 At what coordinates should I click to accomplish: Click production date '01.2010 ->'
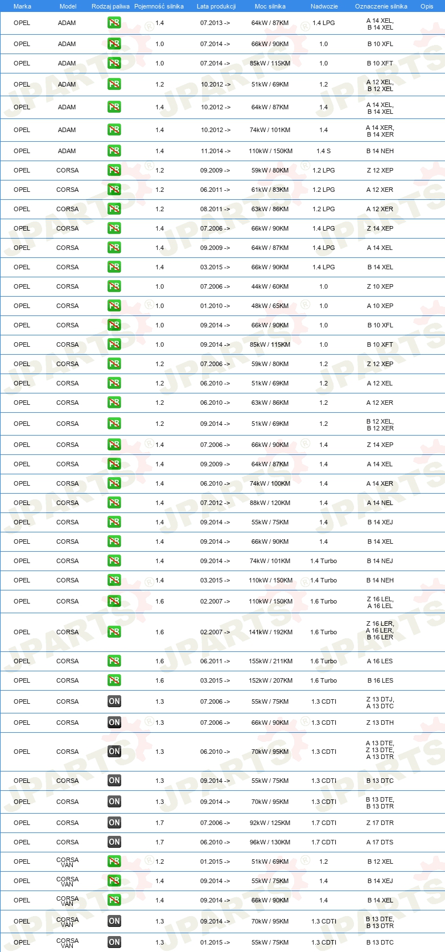tap(215, 306)
